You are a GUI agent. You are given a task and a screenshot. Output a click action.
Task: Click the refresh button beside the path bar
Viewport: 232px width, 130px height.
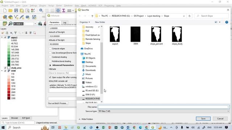[x=189, y=16]
